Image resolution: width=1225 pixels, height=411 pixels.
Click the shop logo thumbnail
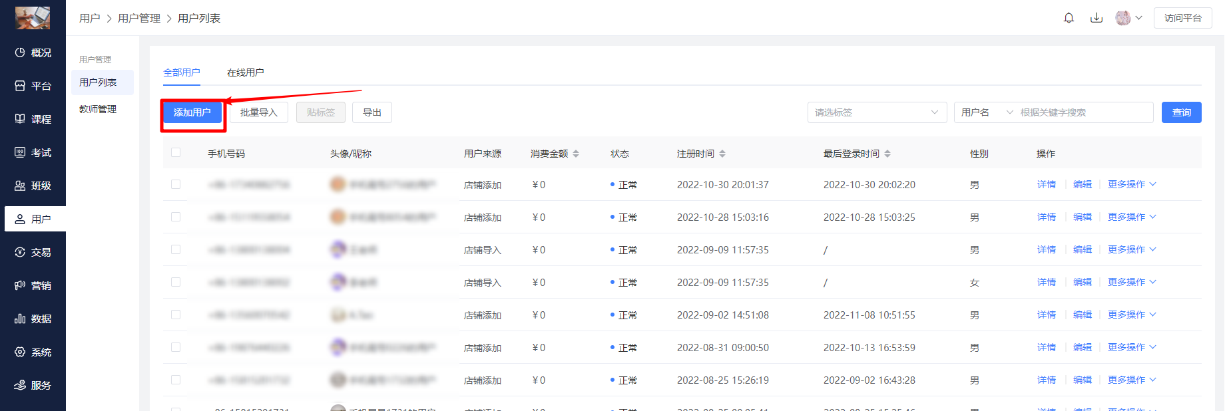[x=33, y=17]
